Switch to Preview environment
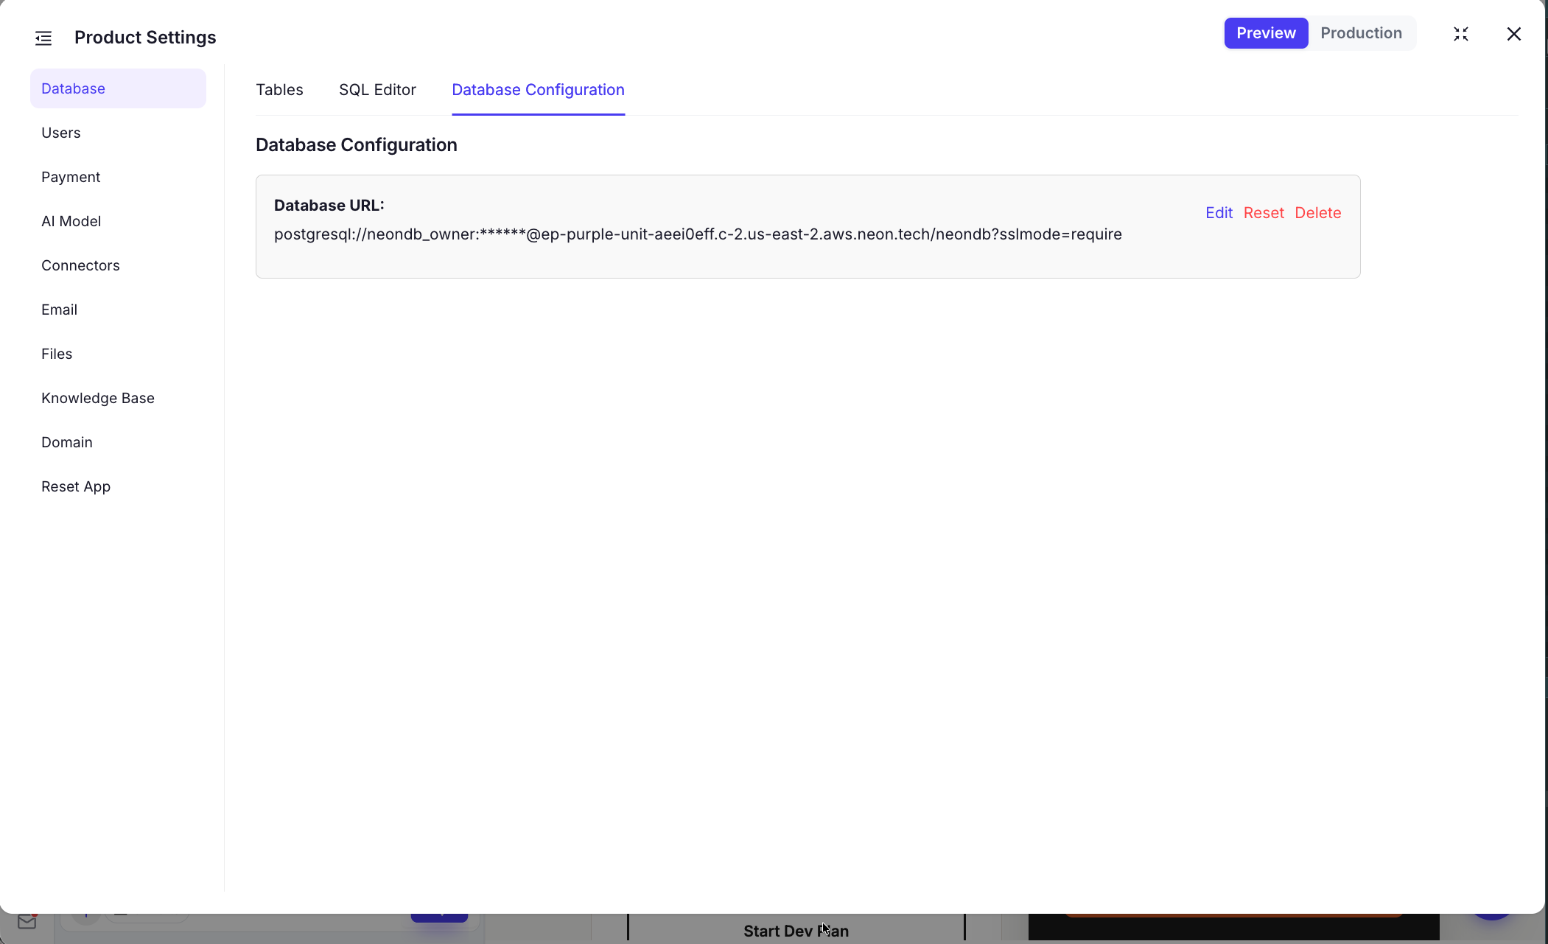The image size is (1548, 944). coord(1265,33)
